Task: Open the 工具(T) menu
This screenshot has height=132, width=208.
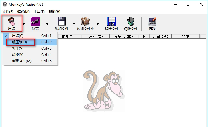Action: coord(39,12)
